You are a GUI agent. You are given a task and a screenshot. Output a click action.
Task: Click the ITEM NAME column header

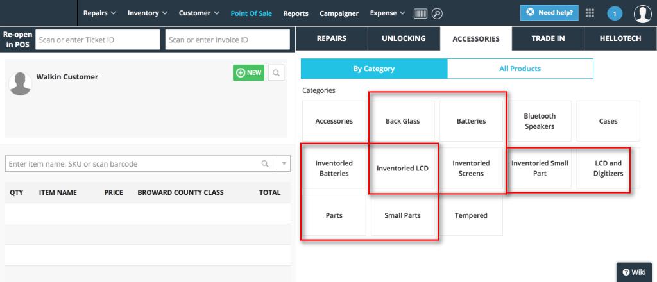pos(58,192)
